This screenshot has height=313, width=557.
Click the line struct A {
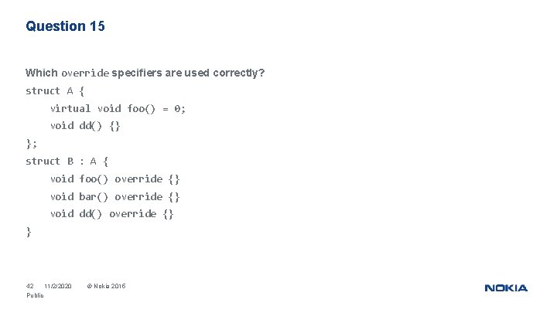coord(55,91)
